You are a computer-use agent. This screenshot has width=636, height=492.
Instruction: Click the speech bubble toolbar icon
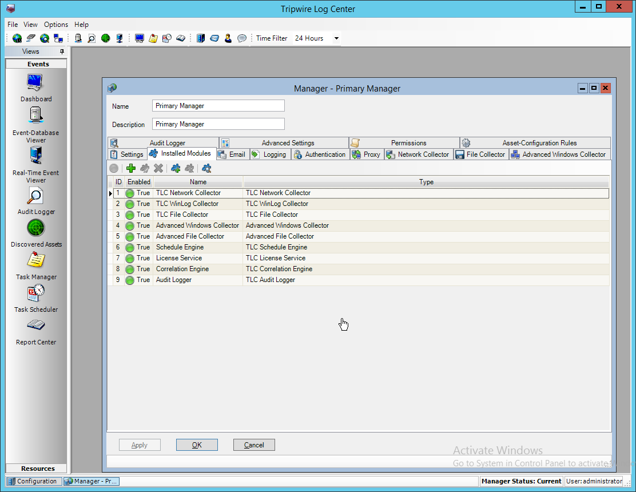pos(242,38)
